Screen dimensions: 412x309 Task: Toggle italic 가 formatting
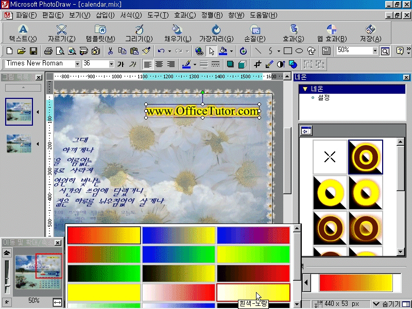pos(133,64)
